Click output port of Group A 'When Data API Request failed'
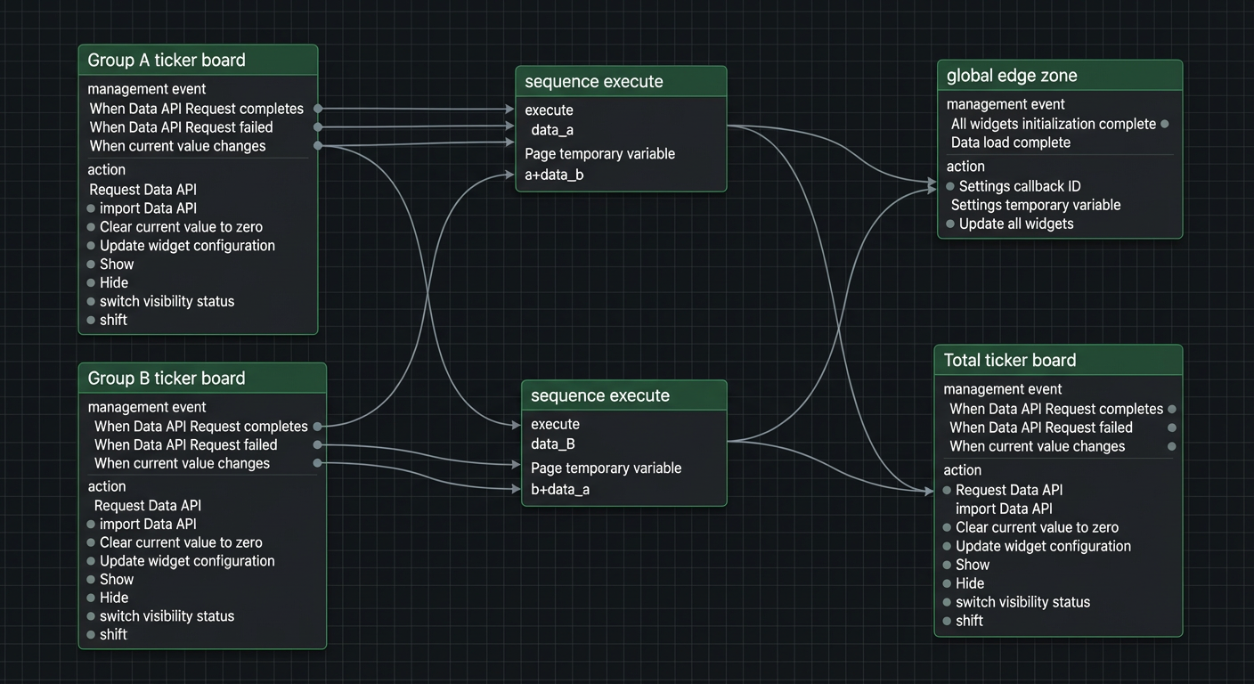1254x684 pixels. point(318,127)
